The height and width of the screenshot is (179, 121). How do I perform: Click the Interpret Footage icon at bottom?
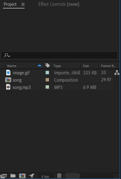point(4,176)
